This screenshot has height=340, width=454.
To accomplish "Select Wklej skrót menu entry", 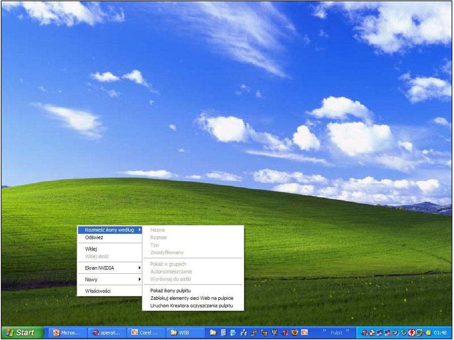I will coord(110,256).
